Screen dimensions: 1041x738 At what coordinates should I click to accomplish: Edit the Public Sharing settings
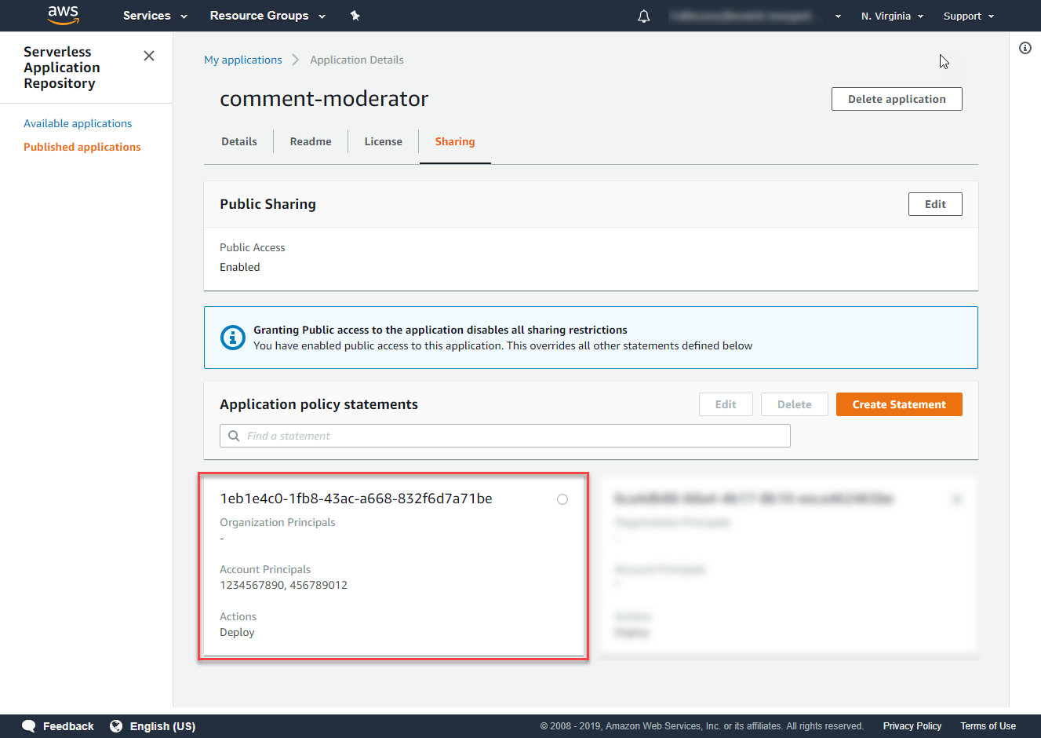(935, 204)
